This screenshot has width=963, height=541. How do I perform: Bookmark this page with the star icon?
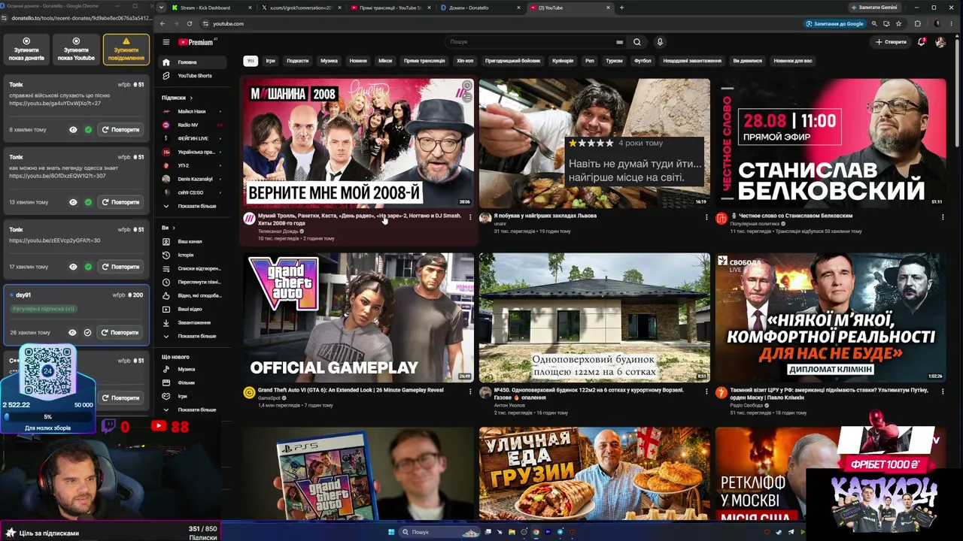coord(898,23)
